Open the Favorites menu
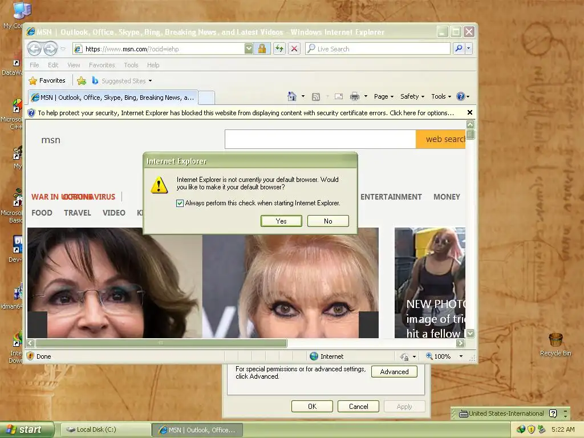This screenshot has width=584, height=438. 102,65
